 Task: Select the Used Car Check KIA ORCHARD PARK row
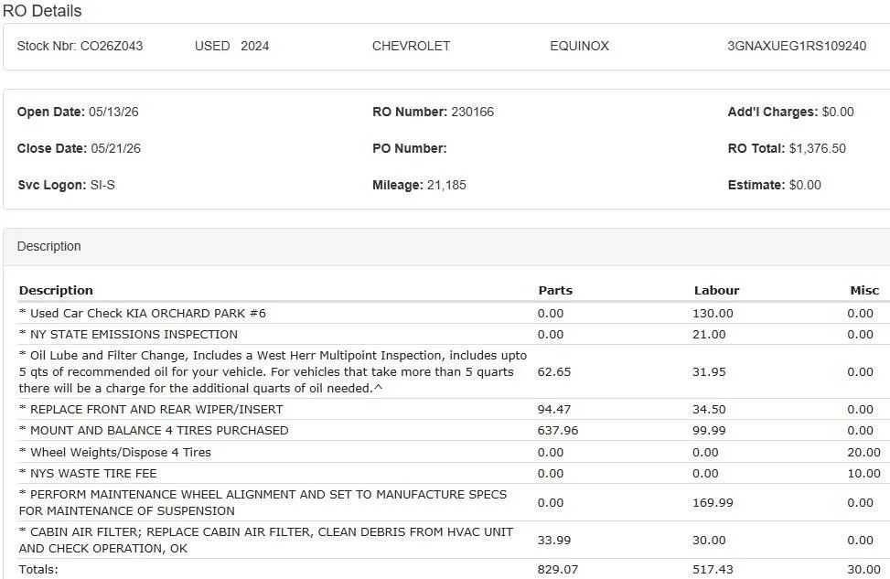coord(449,314)
